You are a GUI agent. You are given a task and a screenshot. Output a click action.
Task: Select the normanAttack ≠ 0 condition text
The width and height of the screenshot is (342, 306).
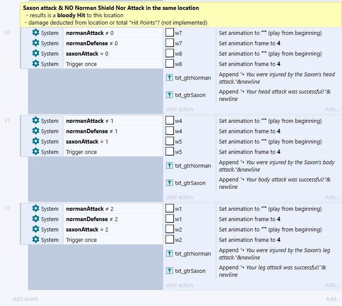[x=90, y=33]
